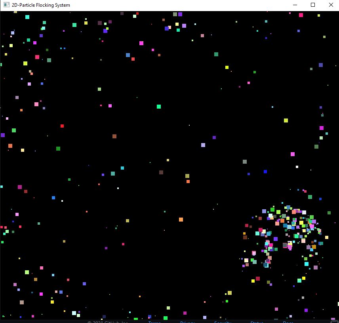The height and width of the screenshot is (323, 339).
Task: Click the large orange particle
Action: pyautogui.click(x=181, y=219)
